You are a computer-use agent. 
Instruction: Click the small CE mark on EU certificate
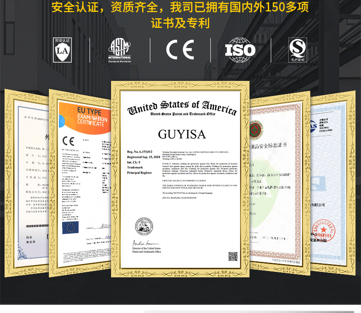coord(68,141)
